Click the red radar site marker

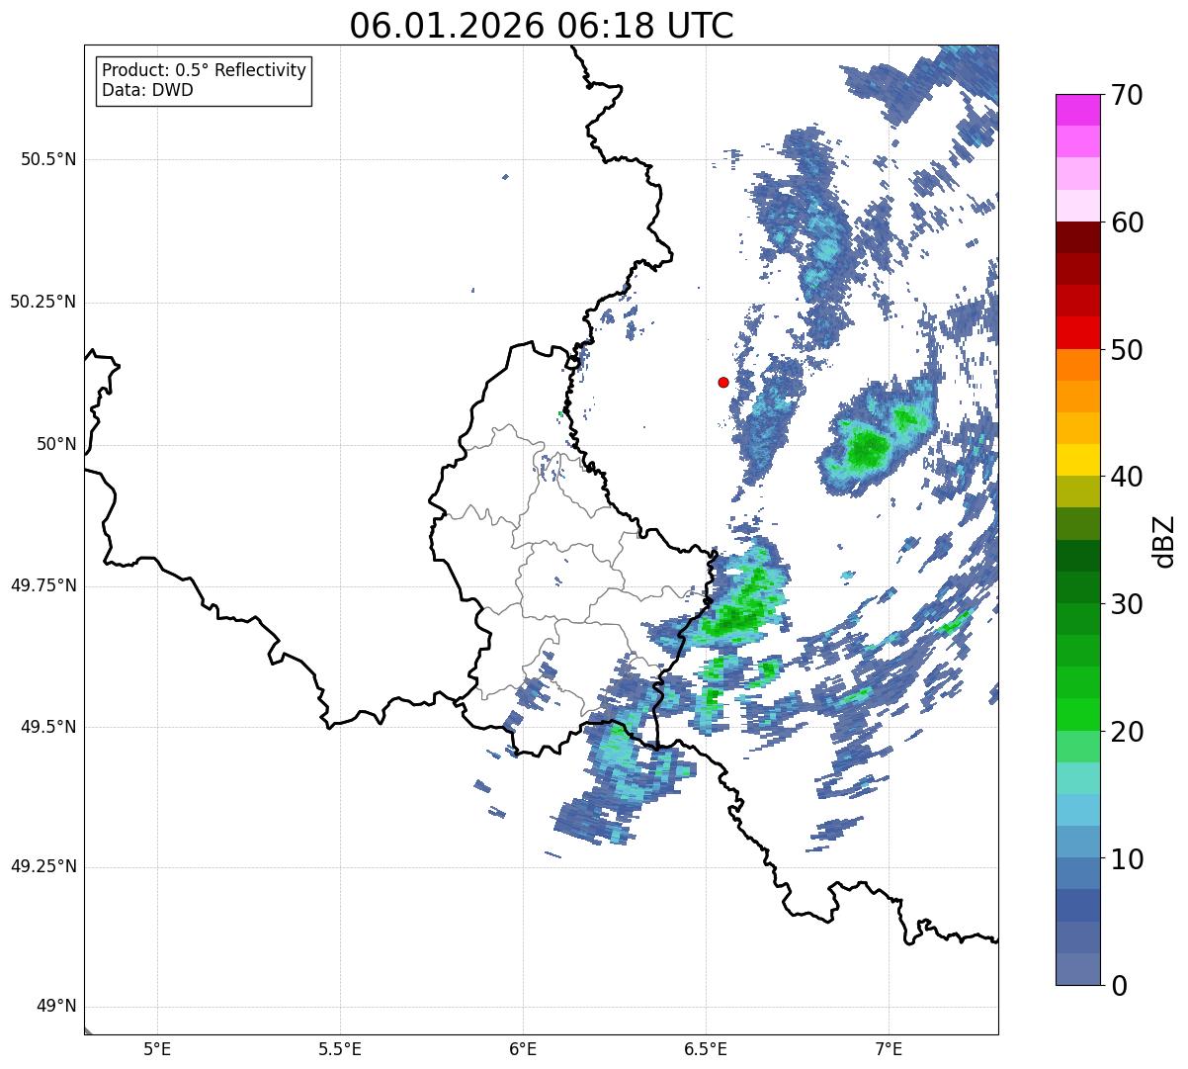pyautogui.click(x=723, y=382)
